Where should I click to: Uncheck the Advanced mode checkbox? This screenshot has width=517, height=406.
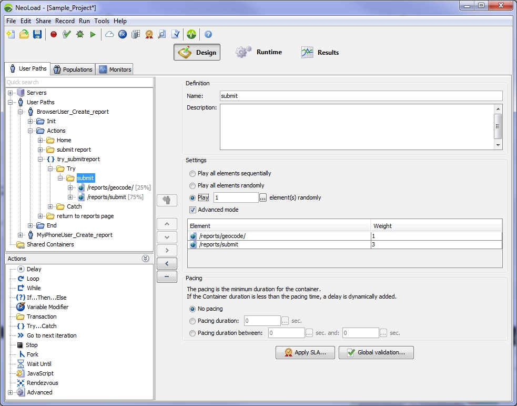pos(192,210)
